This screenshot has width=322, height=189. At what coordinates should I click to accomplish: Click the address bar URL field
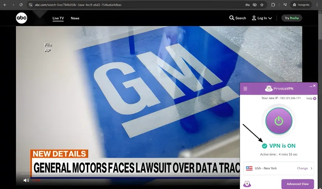click(121, 5)
